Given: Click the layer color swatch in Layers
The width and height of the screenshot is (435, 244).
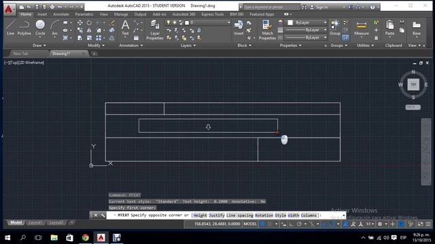Looking at the screenshot, I should click(187, 22).
